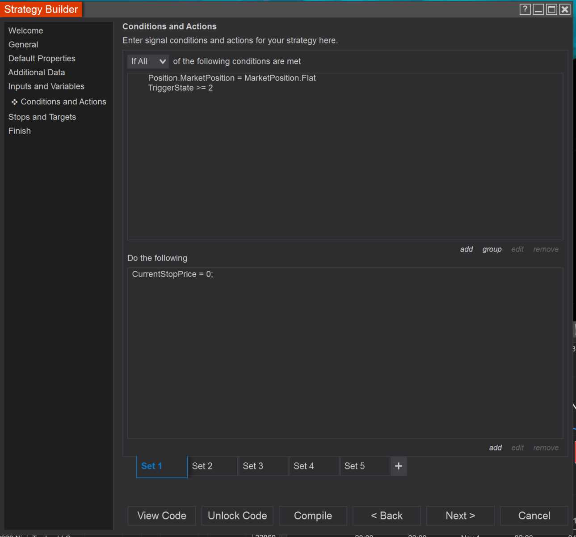Screen dimensions: 576x537
Task: Switch to the Set 2 tab
Action: (x=212, y=466)
